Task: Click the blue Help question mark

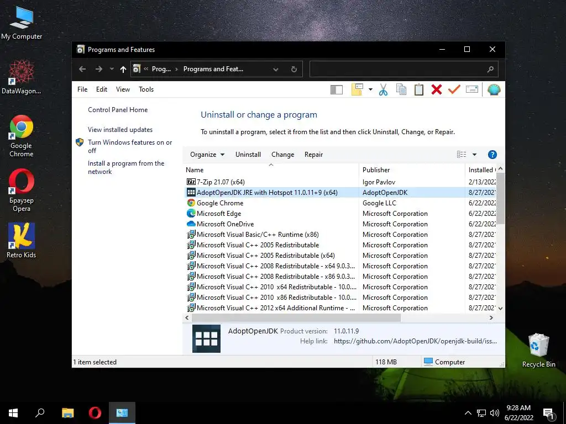Action: point(492,155)
